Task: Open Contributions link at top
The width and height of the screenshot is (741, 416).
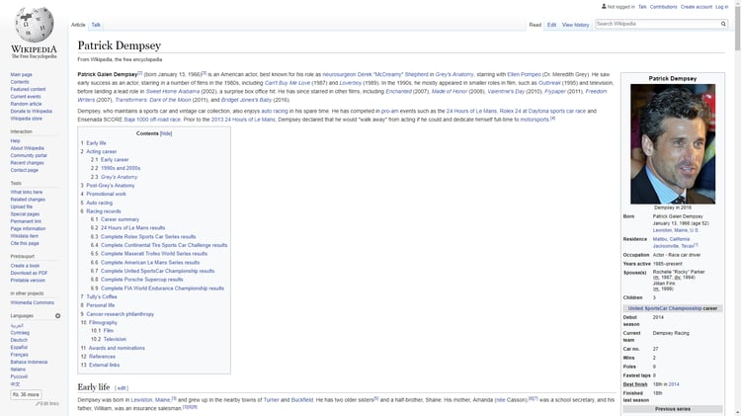Action: click(x=663, y=7)
